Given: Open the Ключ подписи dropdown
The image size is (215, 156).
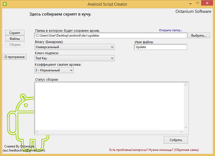Looking at the screenshot, I should coord(74,58).
